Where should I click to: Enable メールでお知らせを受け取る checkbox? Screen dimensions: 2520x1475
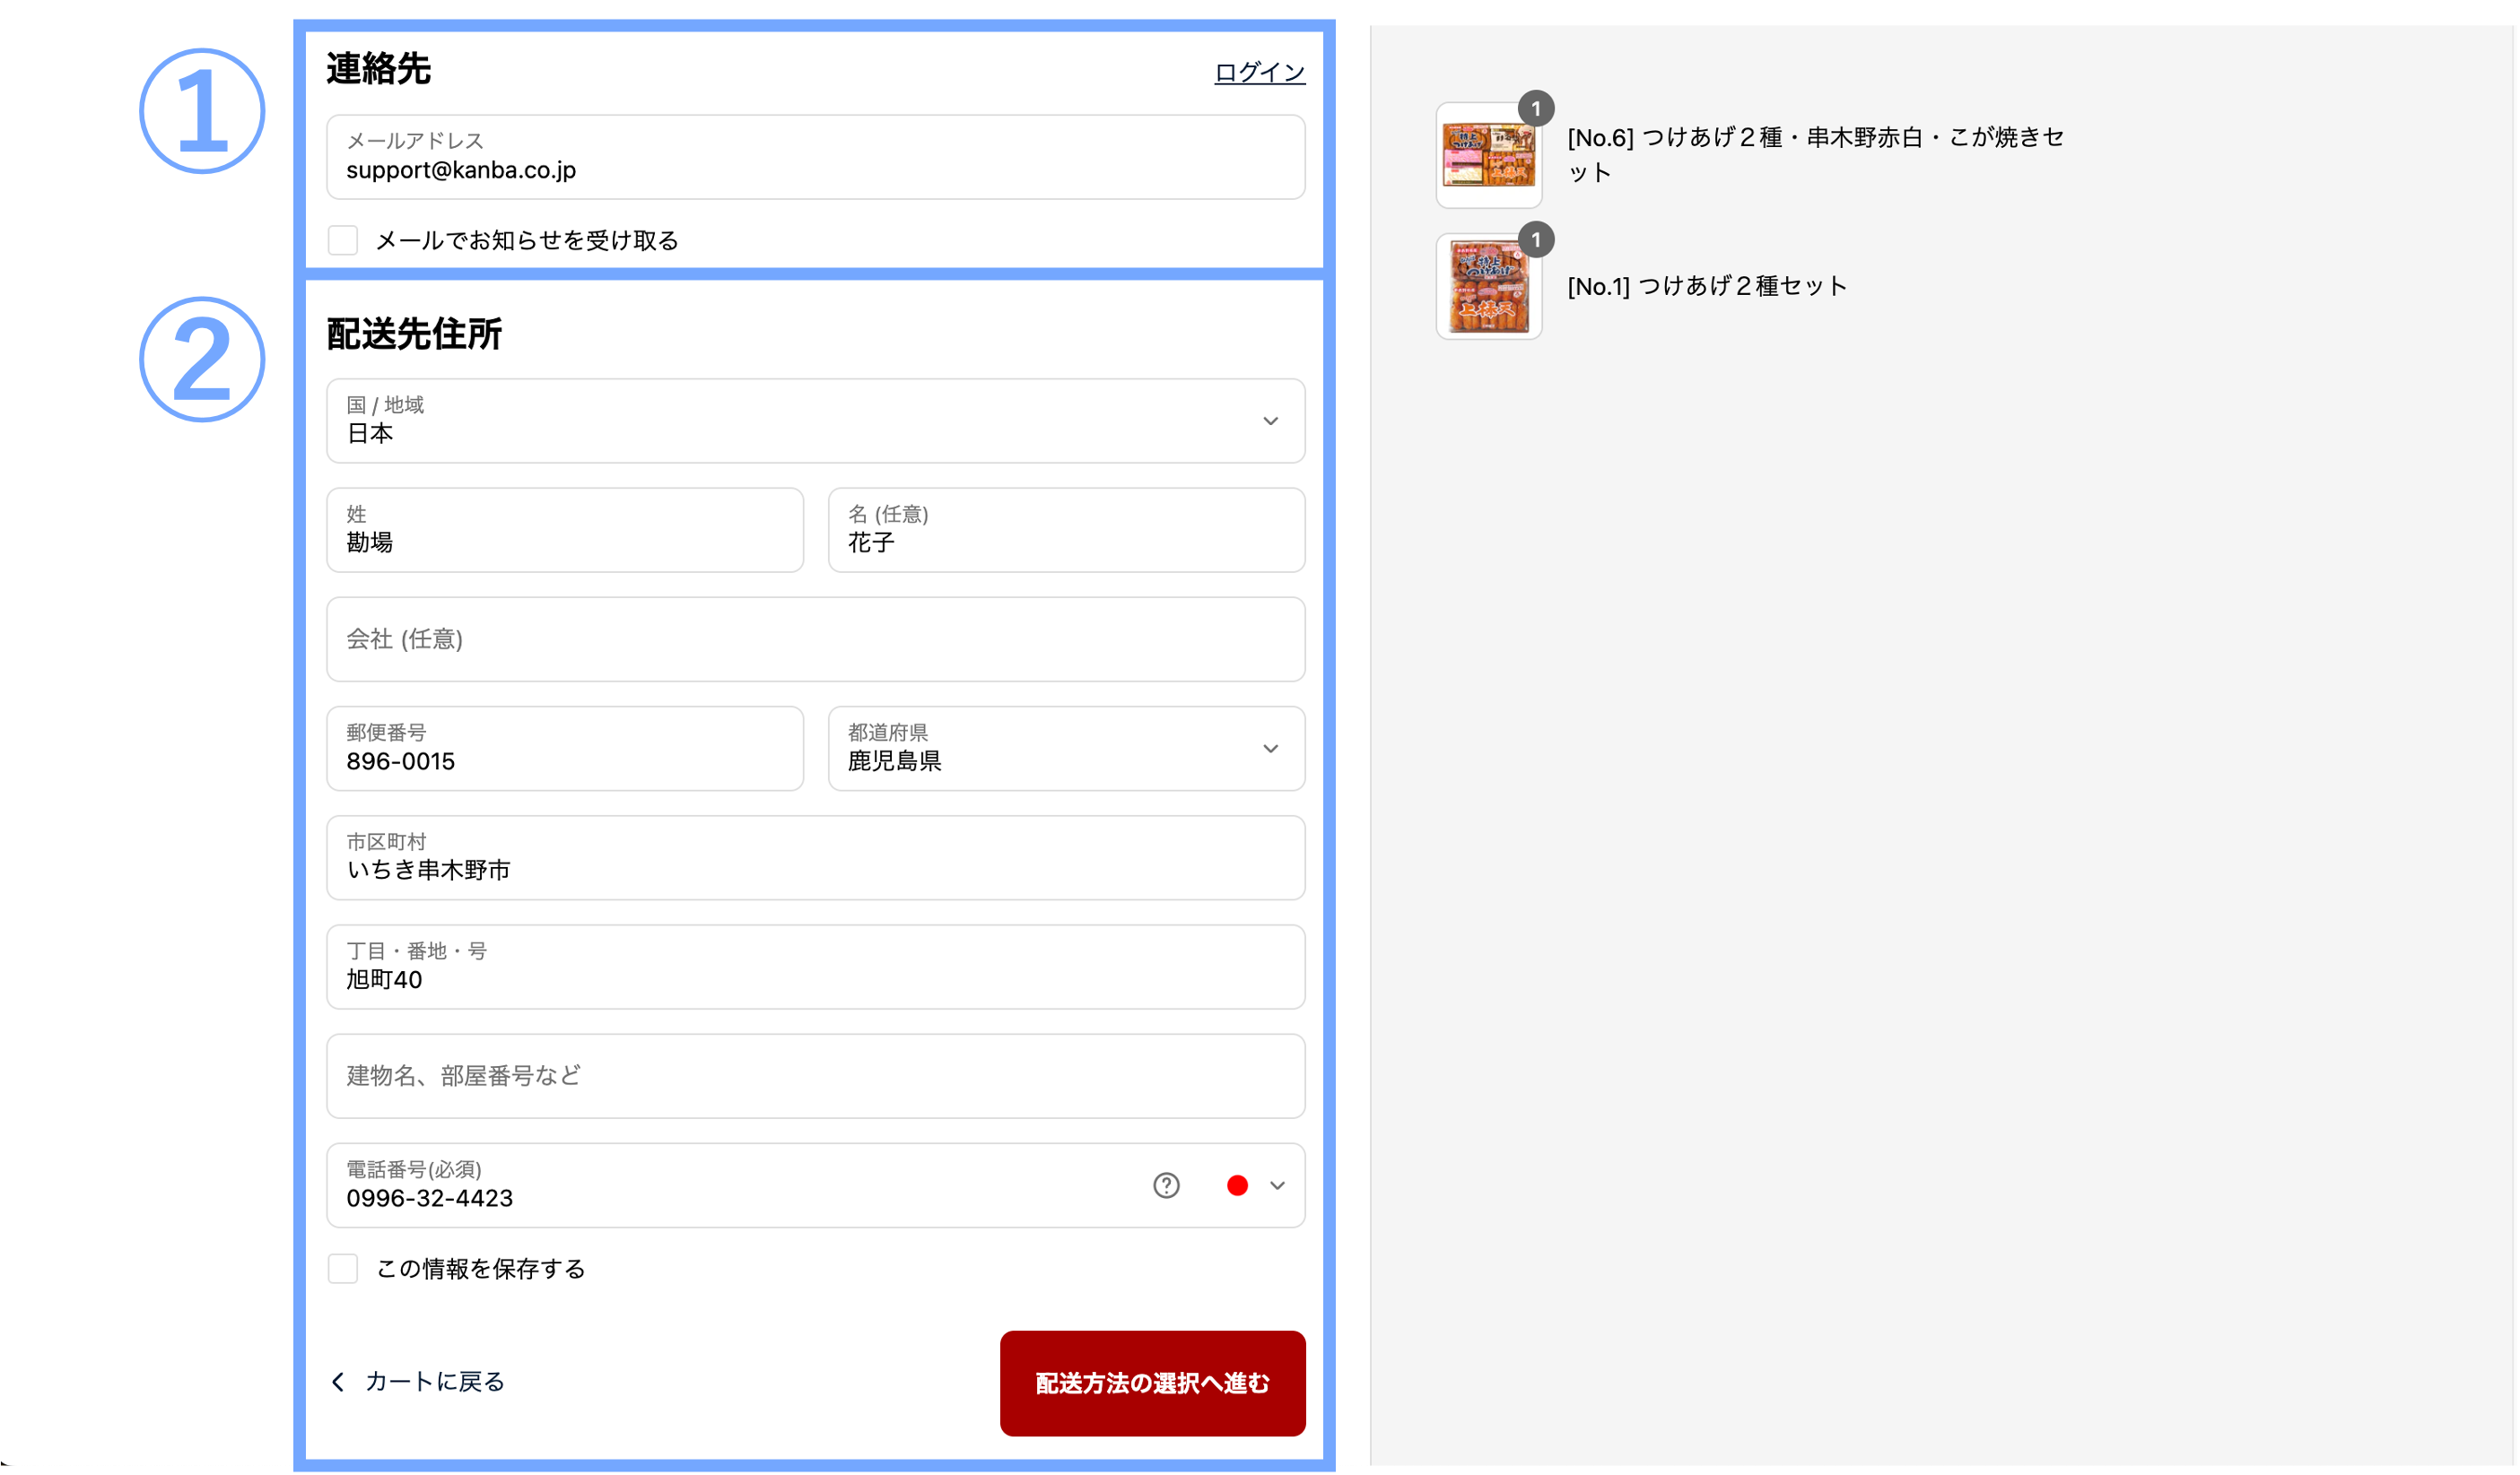point(343,239)
